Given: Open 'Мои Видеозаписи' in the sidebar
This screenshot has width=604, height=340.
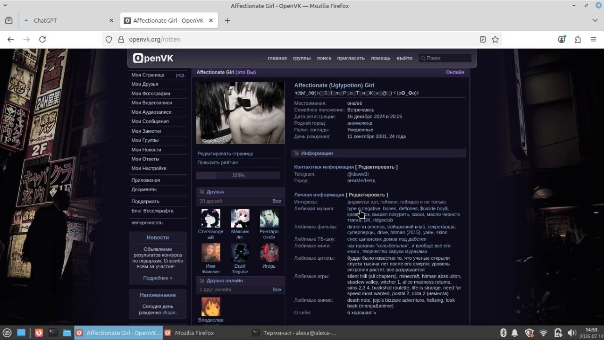Looking at the screenshot, I should [151, 102].
